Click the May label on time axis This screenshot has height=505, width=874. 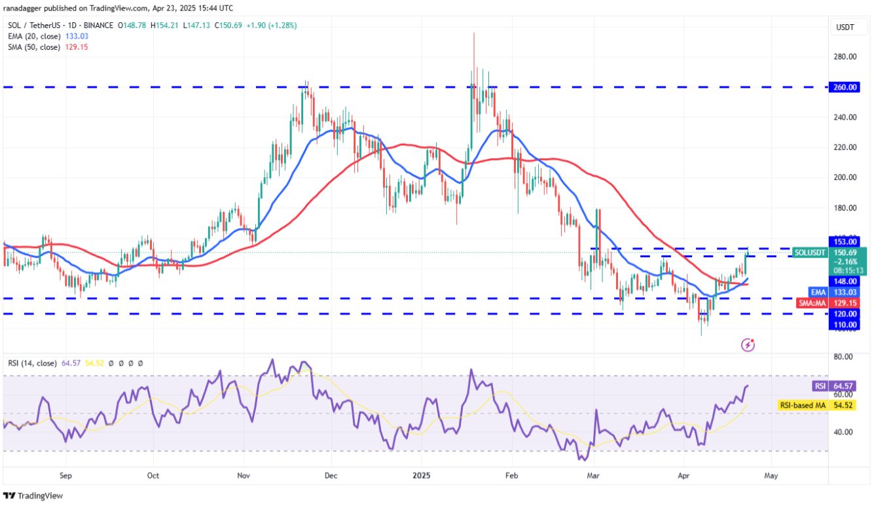pos(771,476)
